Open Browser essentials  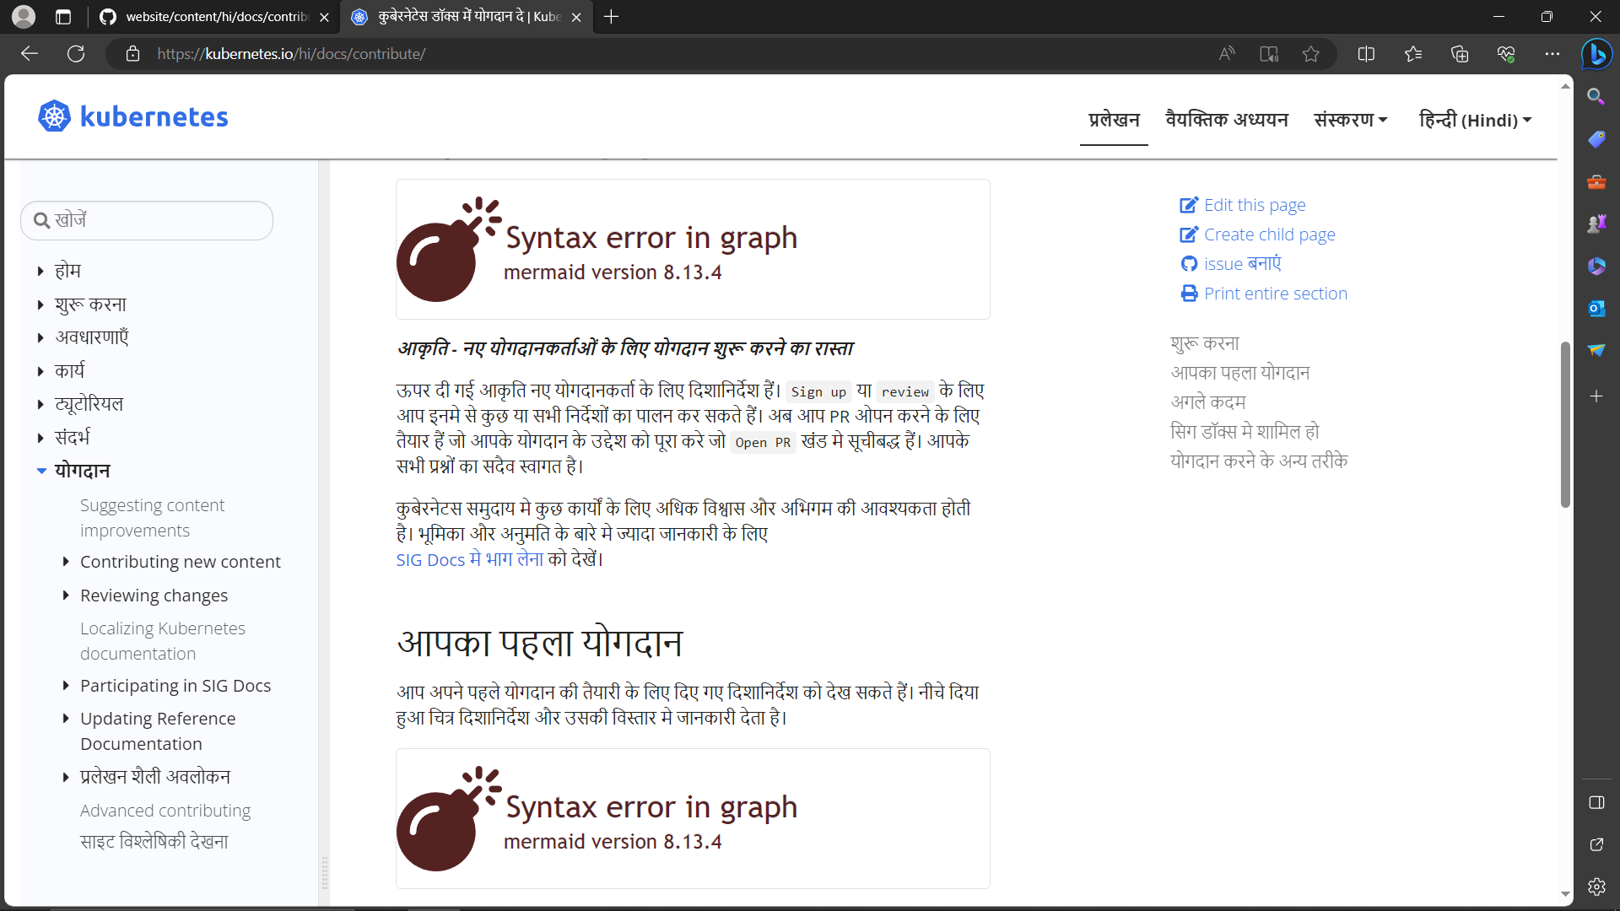point(1507,53)
